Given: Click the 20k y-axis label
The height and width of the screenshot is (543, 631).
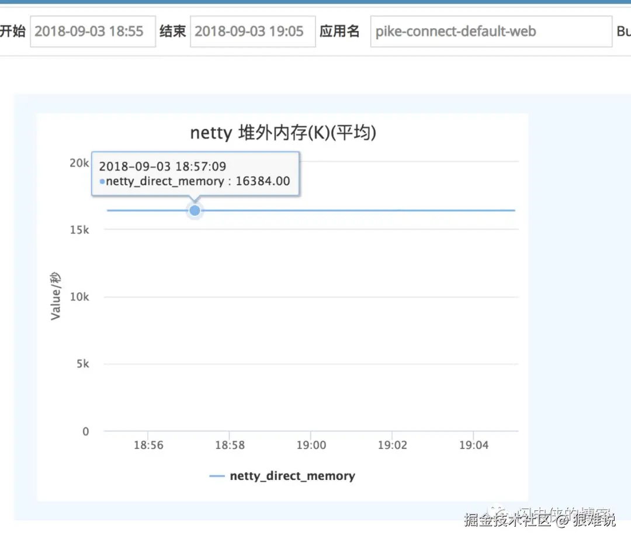Looking at the screenshot, I should click(x=78, y=163).
